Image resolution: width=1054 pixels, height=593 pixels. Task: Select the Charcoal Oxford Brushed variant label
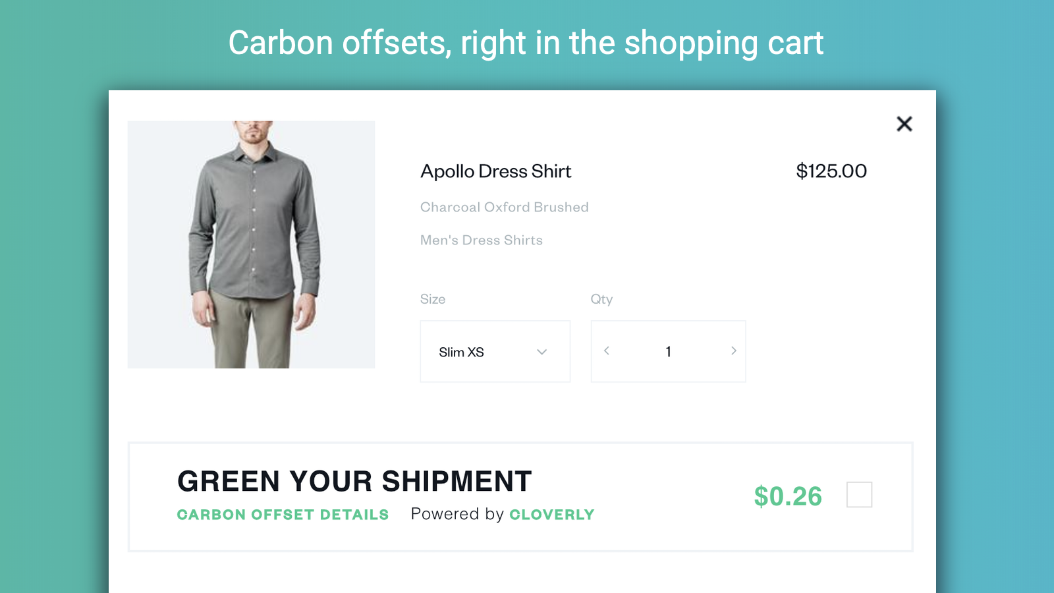[x=505, y=206]
